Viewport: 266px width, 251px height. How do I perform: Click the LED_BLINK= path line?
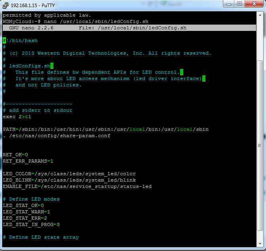coord(69,180)
